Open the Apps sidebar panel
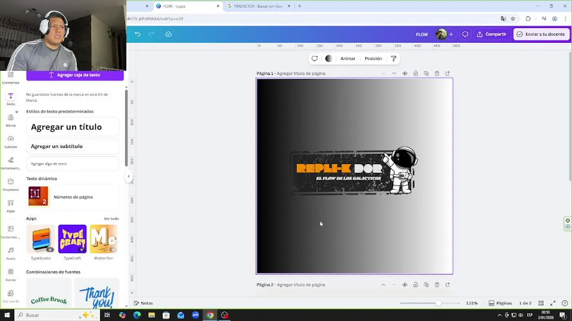This screenshot has width=572, height=321. click(11, 206)
